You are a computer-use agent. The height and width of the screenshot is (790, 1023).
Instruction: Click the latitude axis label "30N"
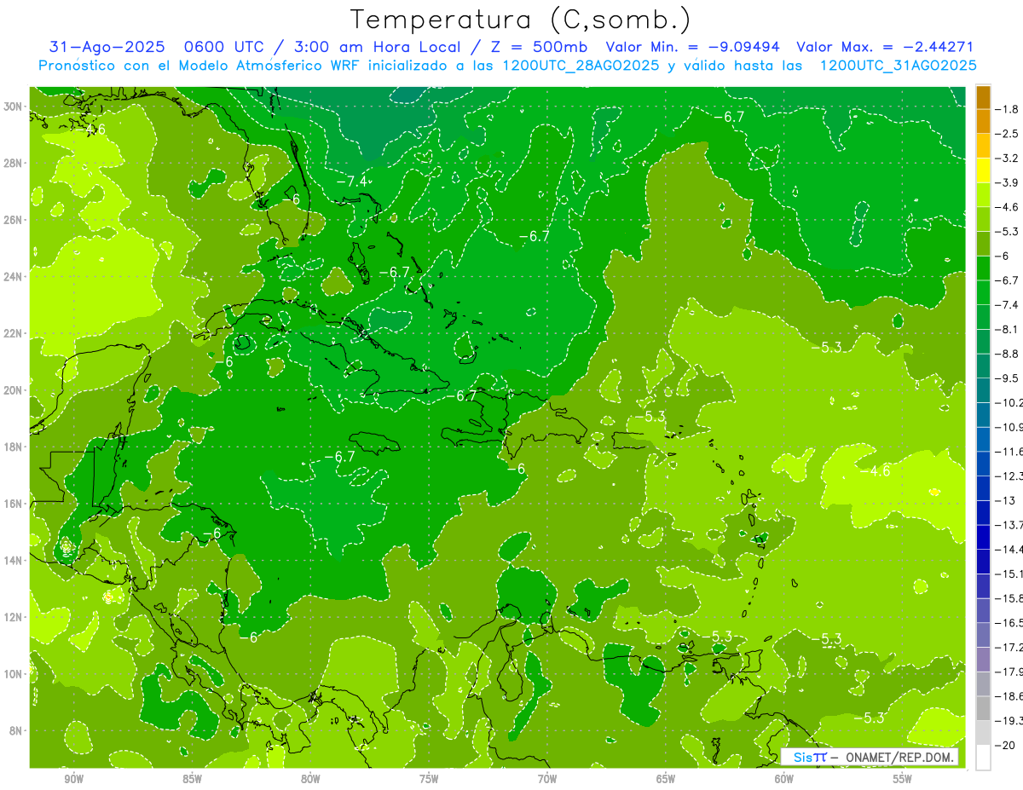pyautogui.click(x=14, y=107)
